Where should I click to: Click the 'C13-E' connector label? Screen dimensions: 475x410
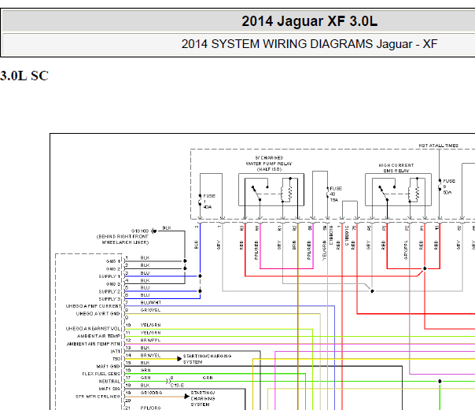tap(177, 385)
